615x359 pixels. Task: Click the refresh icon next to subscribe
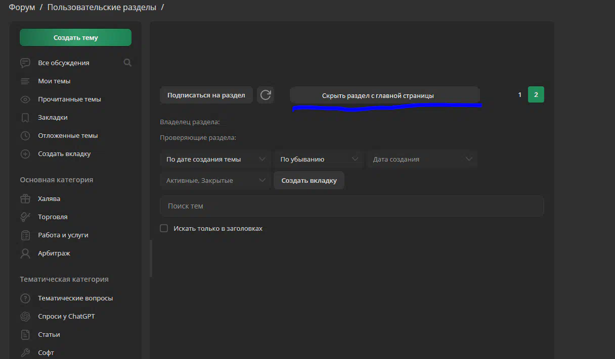pos(266,95)
